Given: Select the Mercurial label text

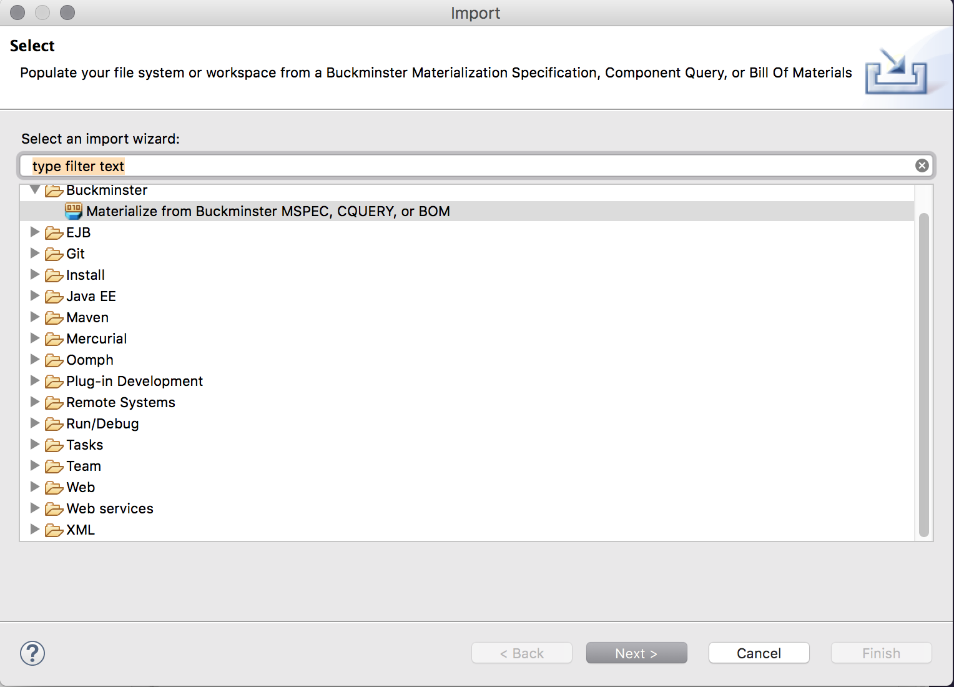Looking at the screenshot, I should click(x=97, y=339).
